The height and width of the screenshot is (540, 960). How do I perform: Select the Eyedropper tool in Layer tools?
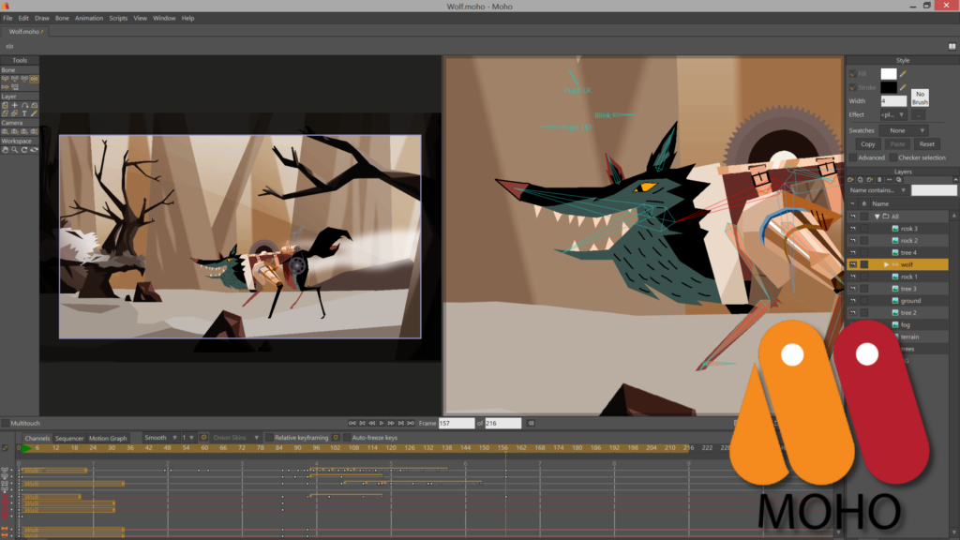coord(35,113)
